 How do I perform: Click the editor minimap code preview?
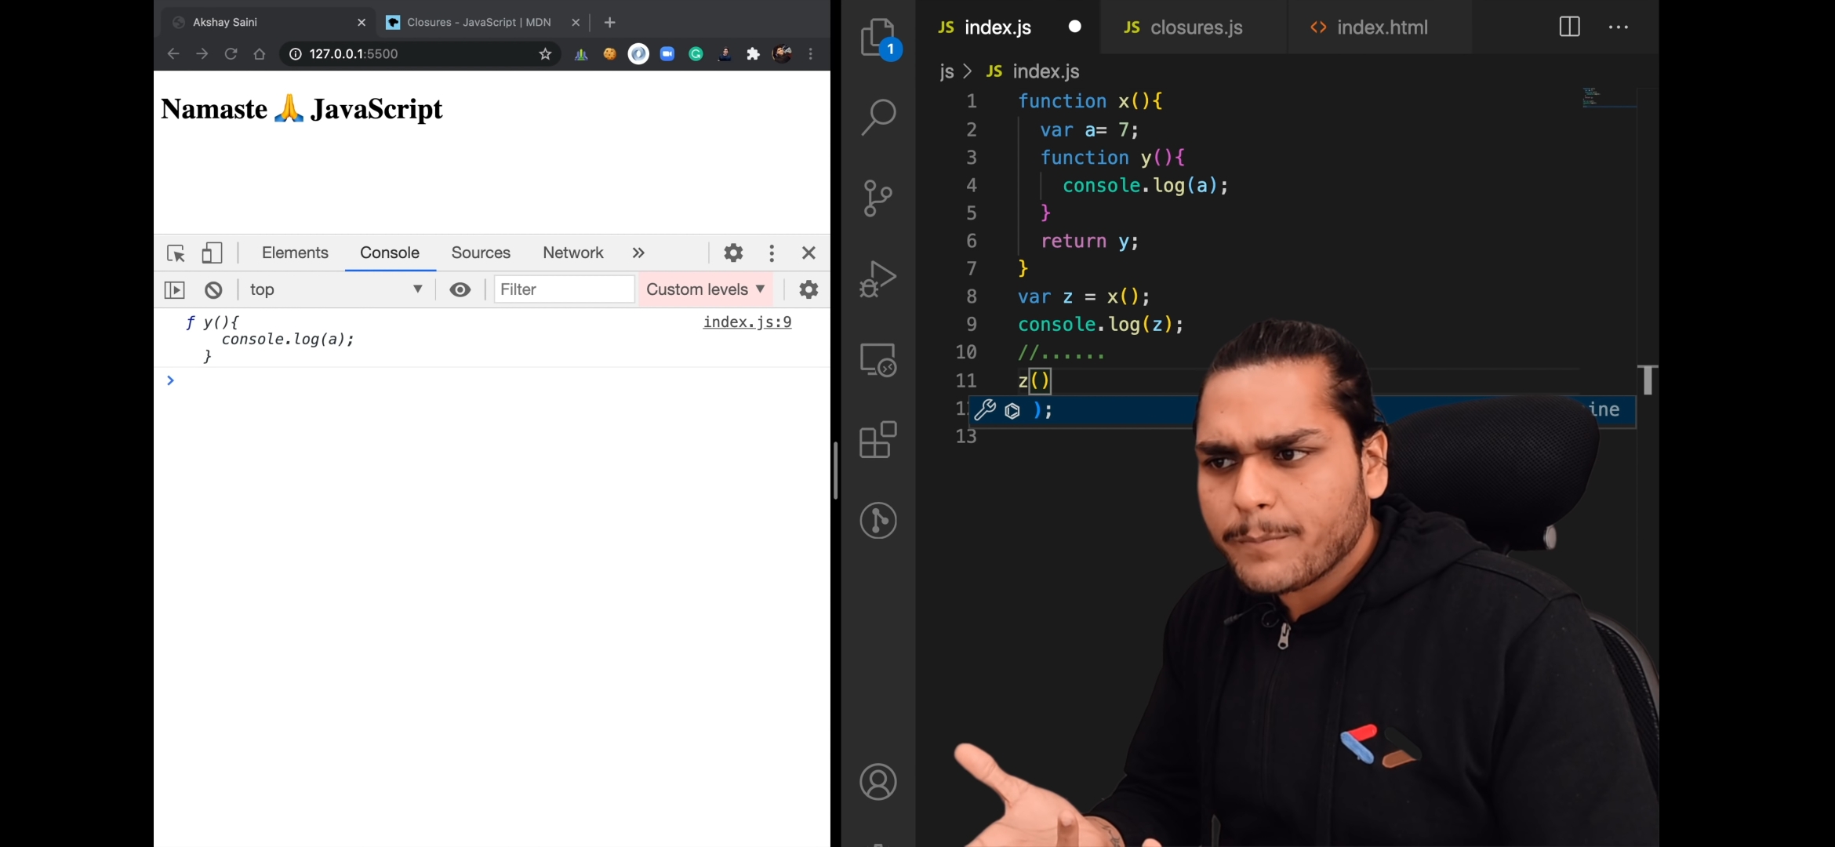tap(1591, 96)
